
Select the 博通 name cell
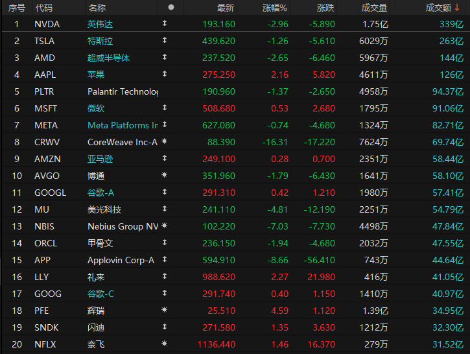[96, 176]
